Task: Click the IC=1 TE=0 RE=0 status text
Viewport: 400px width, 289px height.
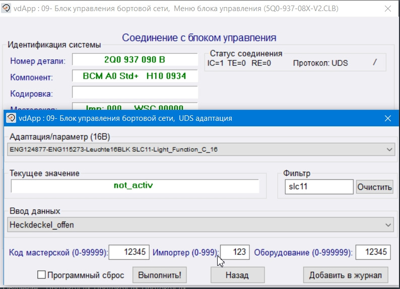Action: (239, 63)
